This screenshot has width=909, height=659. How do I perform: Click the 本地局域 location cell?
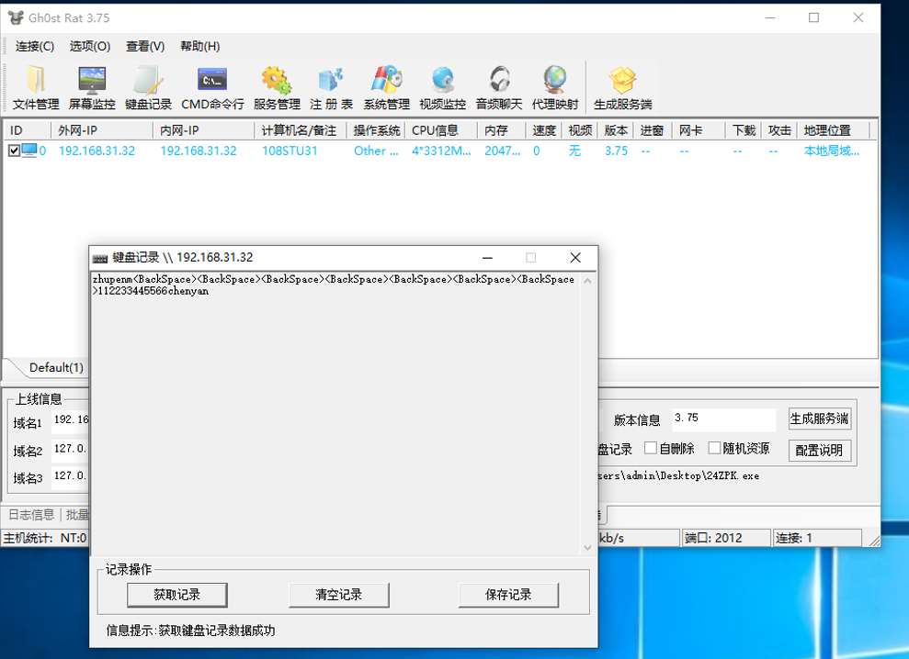coord(832,151)
